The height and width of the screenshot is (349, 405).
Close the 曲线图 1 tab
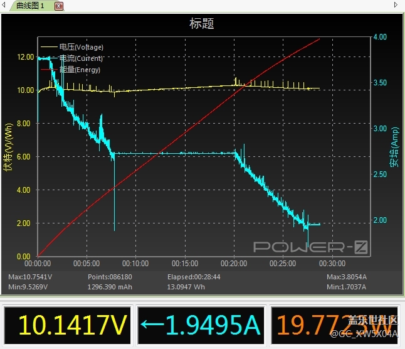[x=59, y=6]
